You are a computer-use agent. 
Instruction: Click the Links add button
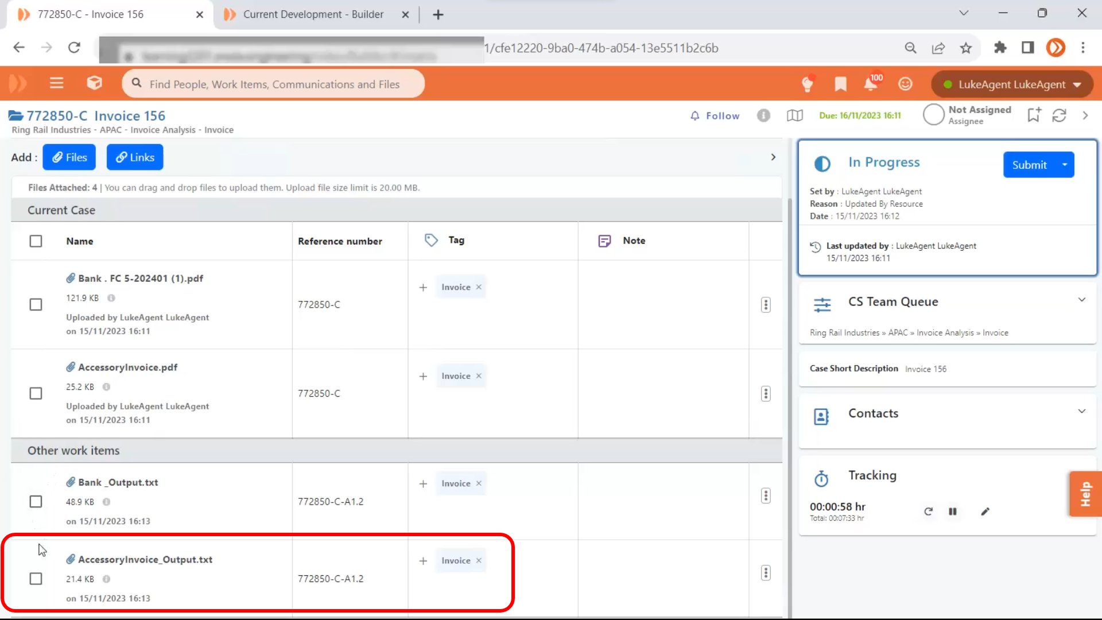tap(135, 157)
